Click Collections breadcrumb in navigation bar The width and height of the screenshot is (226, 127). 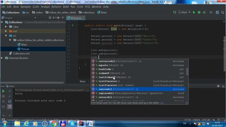11,13
